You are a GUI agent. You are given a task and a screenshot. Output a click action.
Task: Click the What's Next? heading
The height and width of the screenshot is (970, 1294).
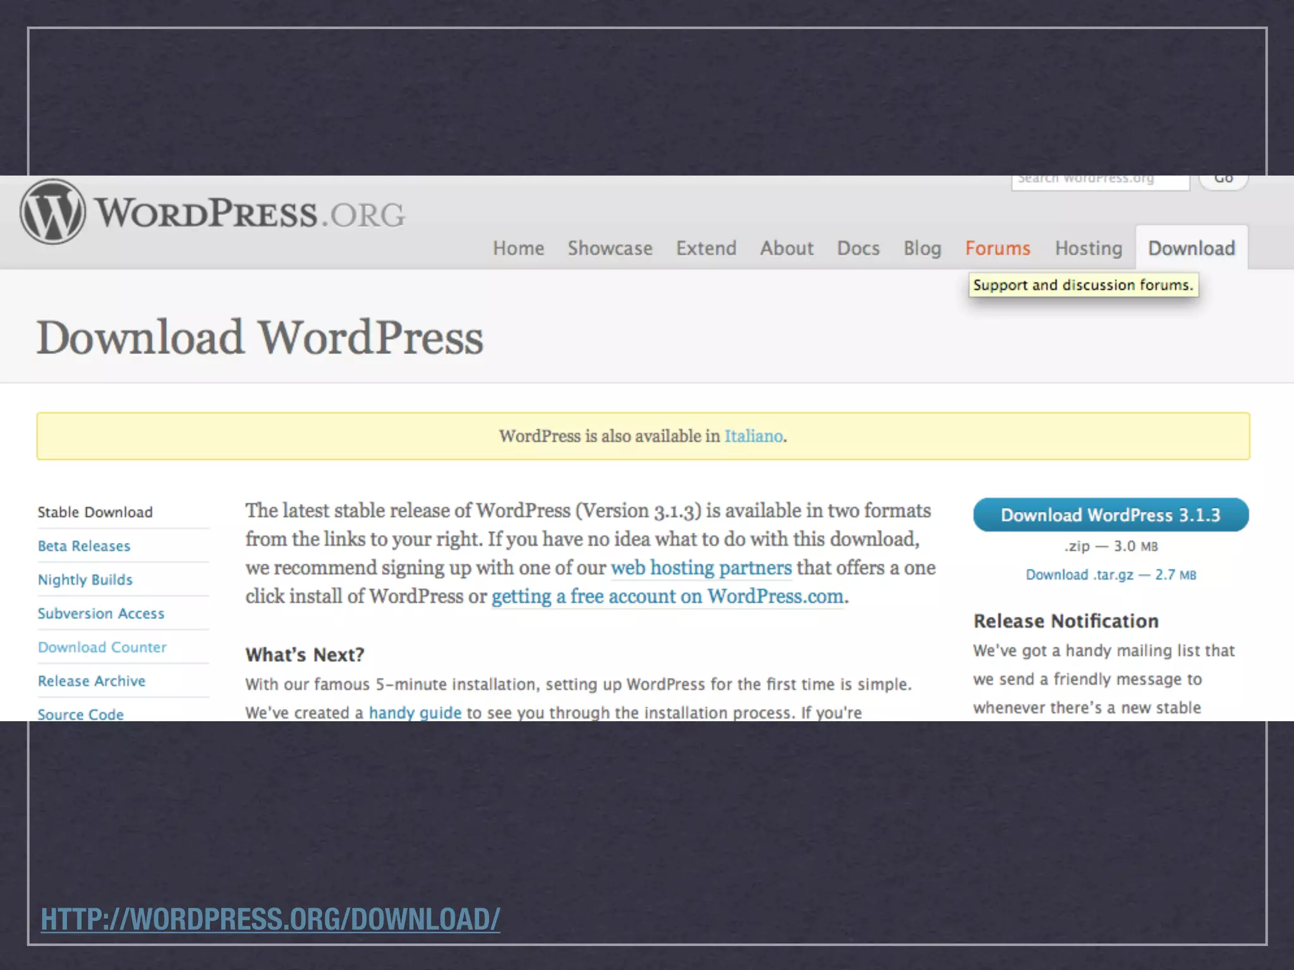point(305,655)
